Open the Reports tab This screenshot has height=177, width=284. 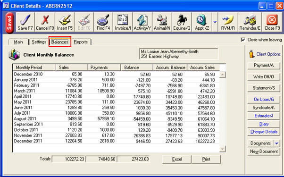[81, 42]
